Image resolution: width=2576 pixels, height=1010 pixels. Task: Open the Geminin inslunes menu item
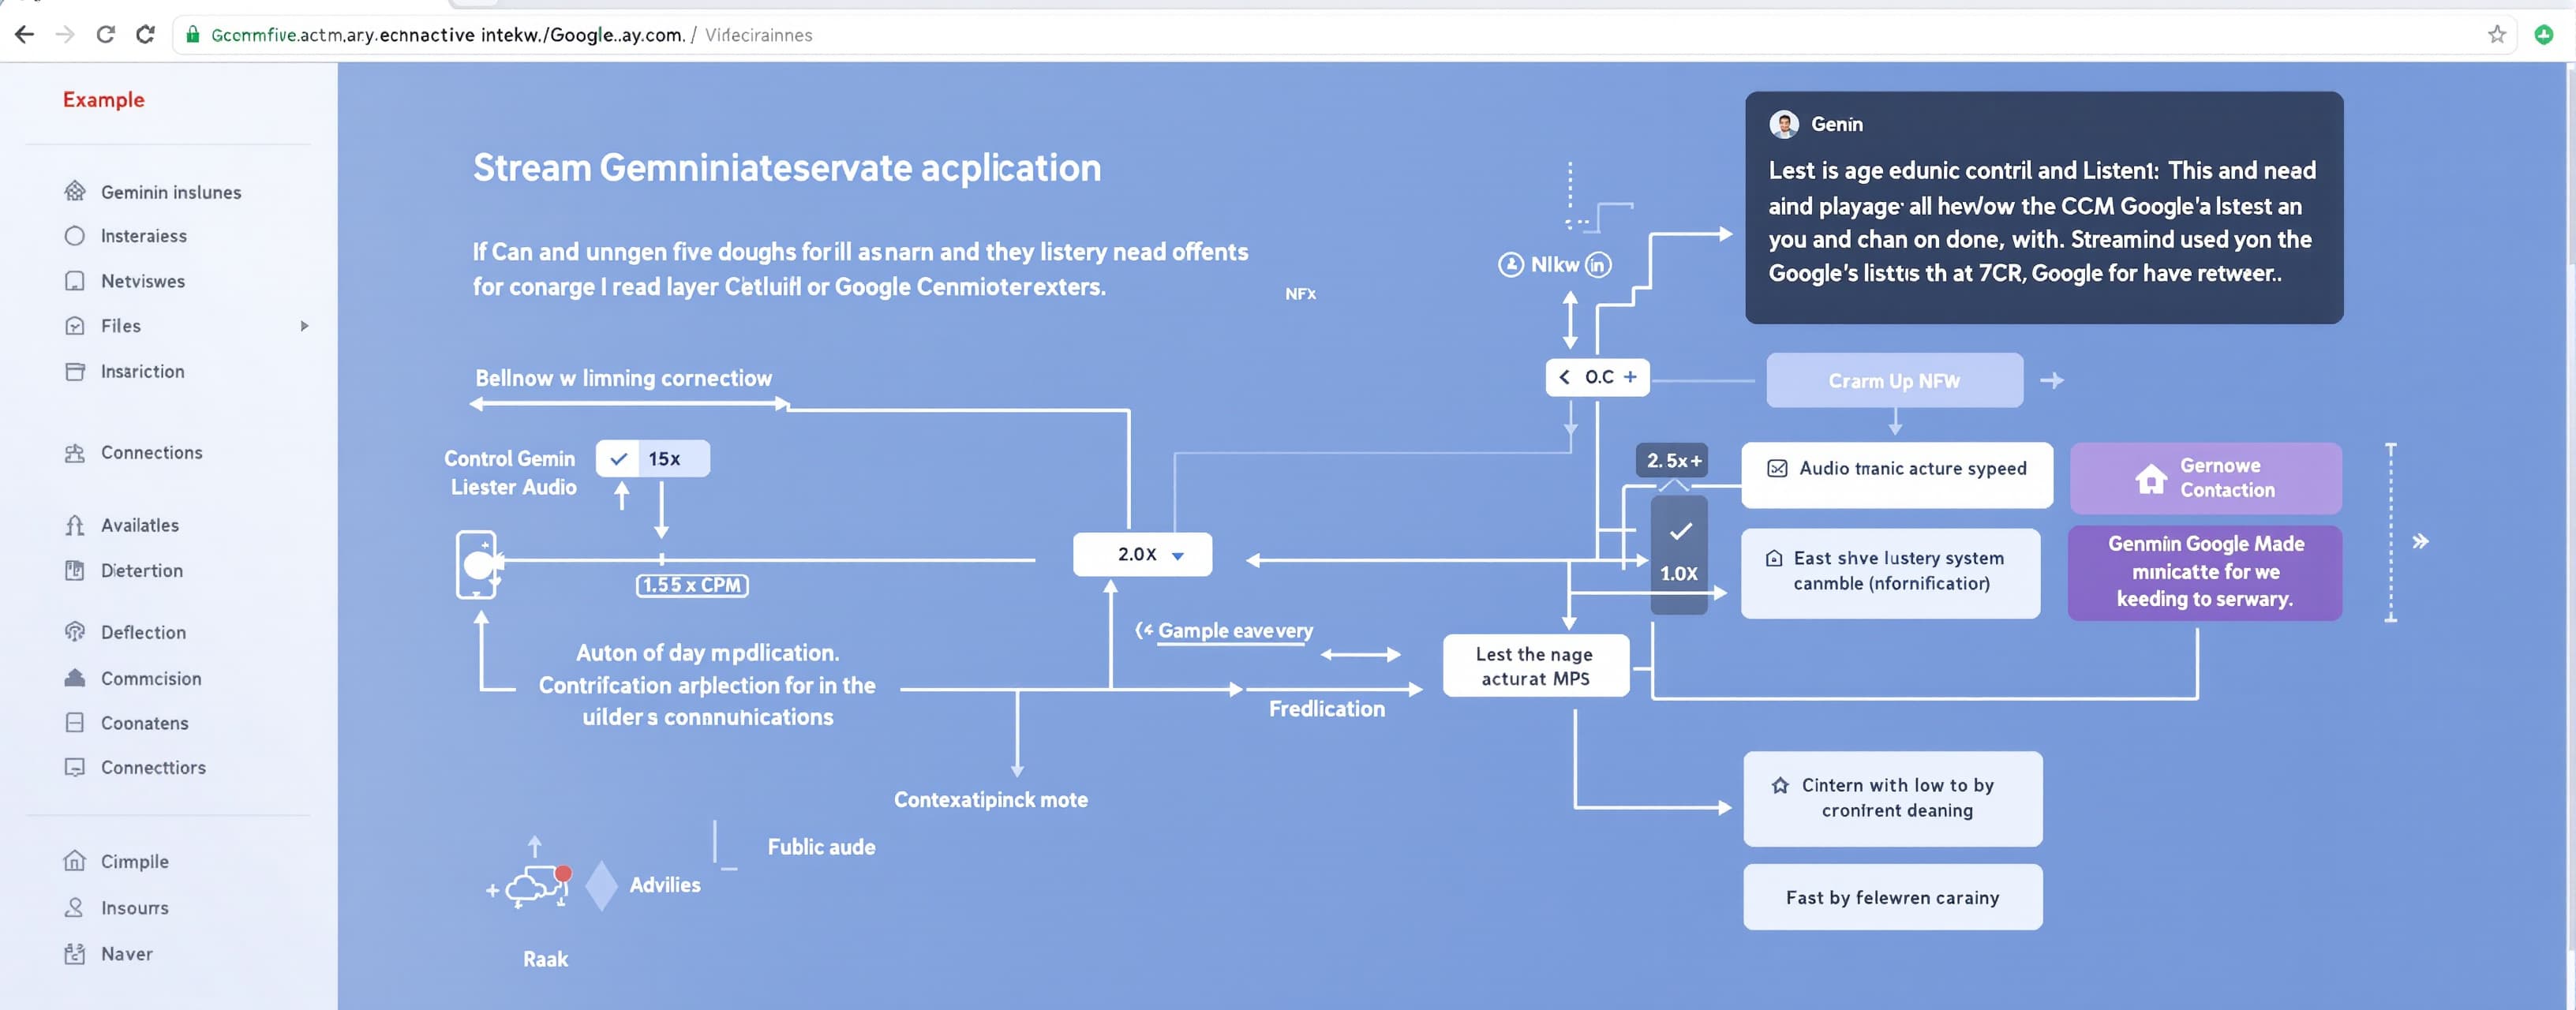[171, 192]
